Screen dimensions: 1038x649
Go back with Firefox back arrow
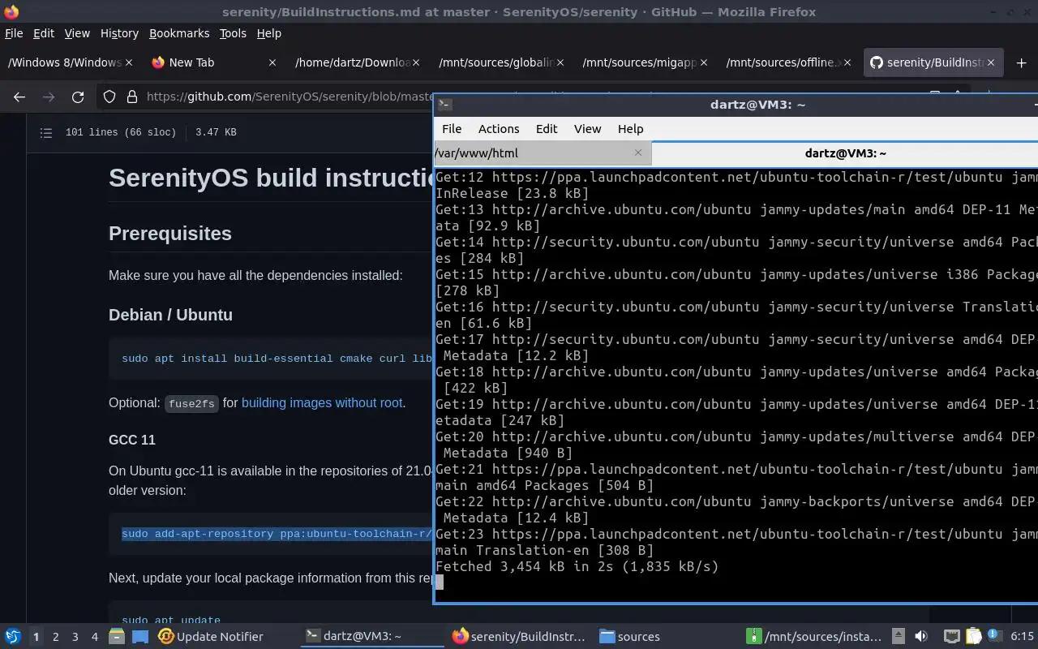[x=19, y=97]
